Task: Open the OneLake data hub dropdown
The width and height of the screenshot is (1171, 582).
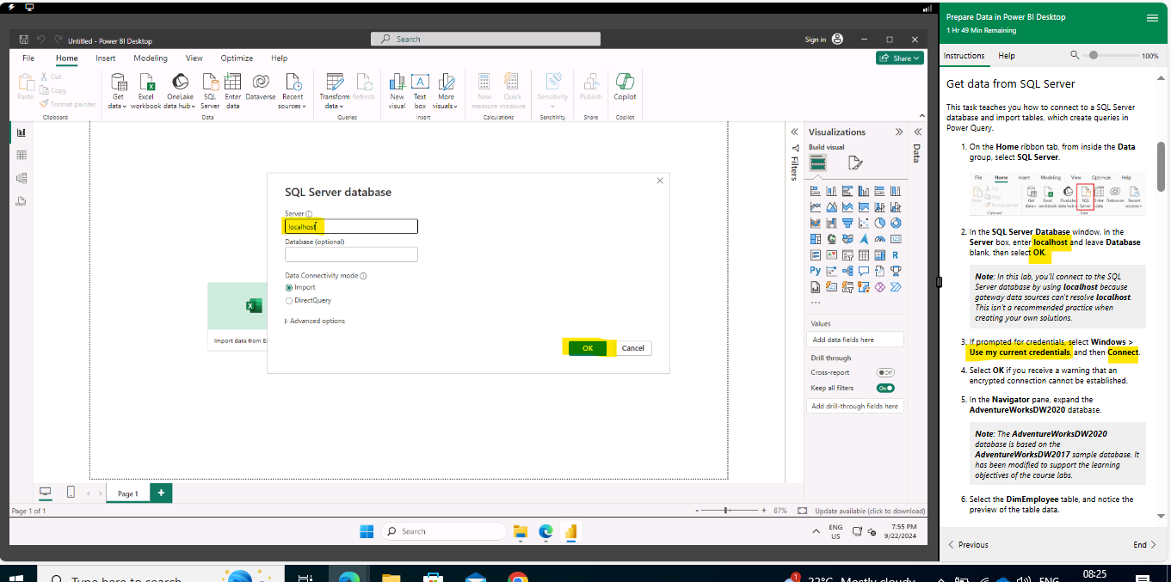Action: [x=181, y=90]
